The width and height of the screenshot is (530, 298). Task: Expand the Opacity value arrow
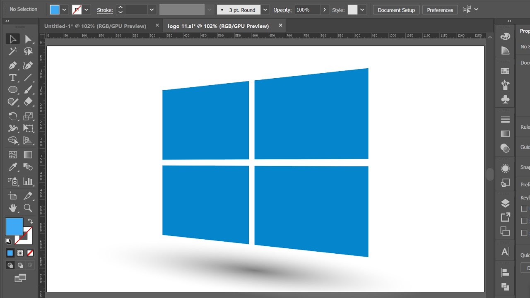[x=325, y=10]
